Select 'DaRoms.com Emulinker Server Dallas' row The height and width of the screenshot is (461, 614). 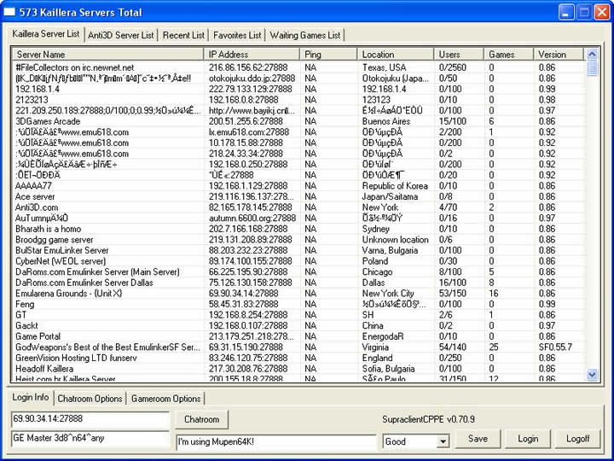[x=298, y=283]
